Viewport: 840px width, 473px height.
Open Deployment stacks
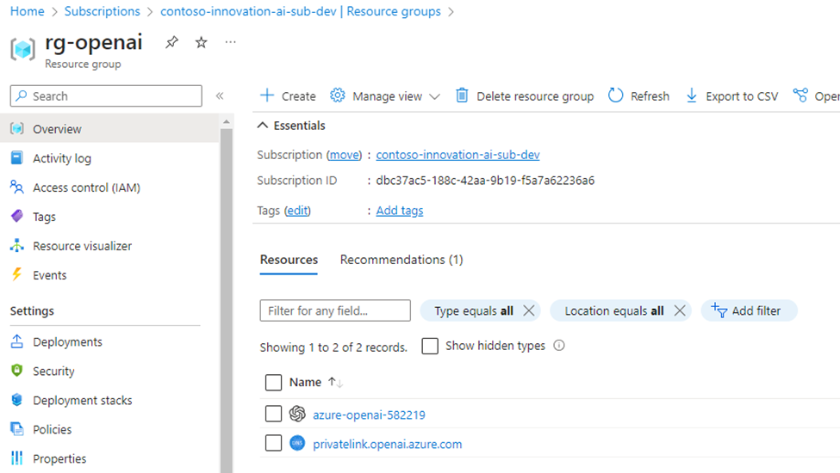point(83,400)
